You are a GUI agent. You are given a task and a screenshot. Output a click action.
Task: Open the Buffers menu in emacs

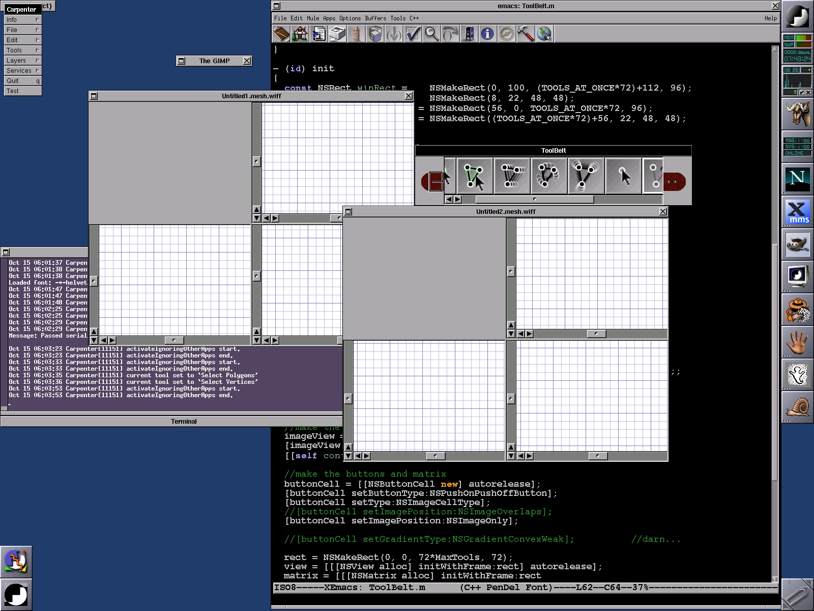[375, 18]
